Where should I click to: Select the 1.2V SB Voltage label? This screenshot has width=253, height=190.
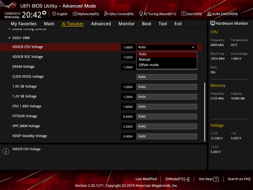pyautogui.click(x=25, y=96)
